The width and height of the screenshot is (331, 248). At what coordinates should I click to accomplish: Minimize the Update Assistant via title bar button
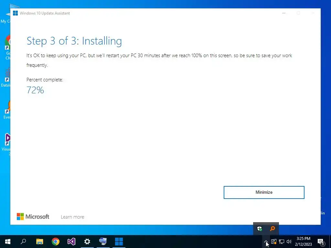(x=284, y=13)
